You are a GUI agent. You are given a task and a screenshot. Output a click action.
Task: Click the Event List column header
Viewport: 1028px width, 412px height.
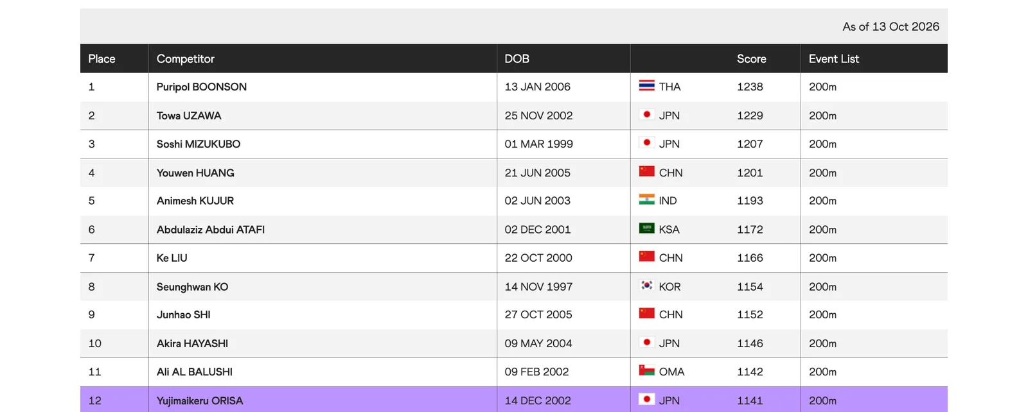point(834,58)
